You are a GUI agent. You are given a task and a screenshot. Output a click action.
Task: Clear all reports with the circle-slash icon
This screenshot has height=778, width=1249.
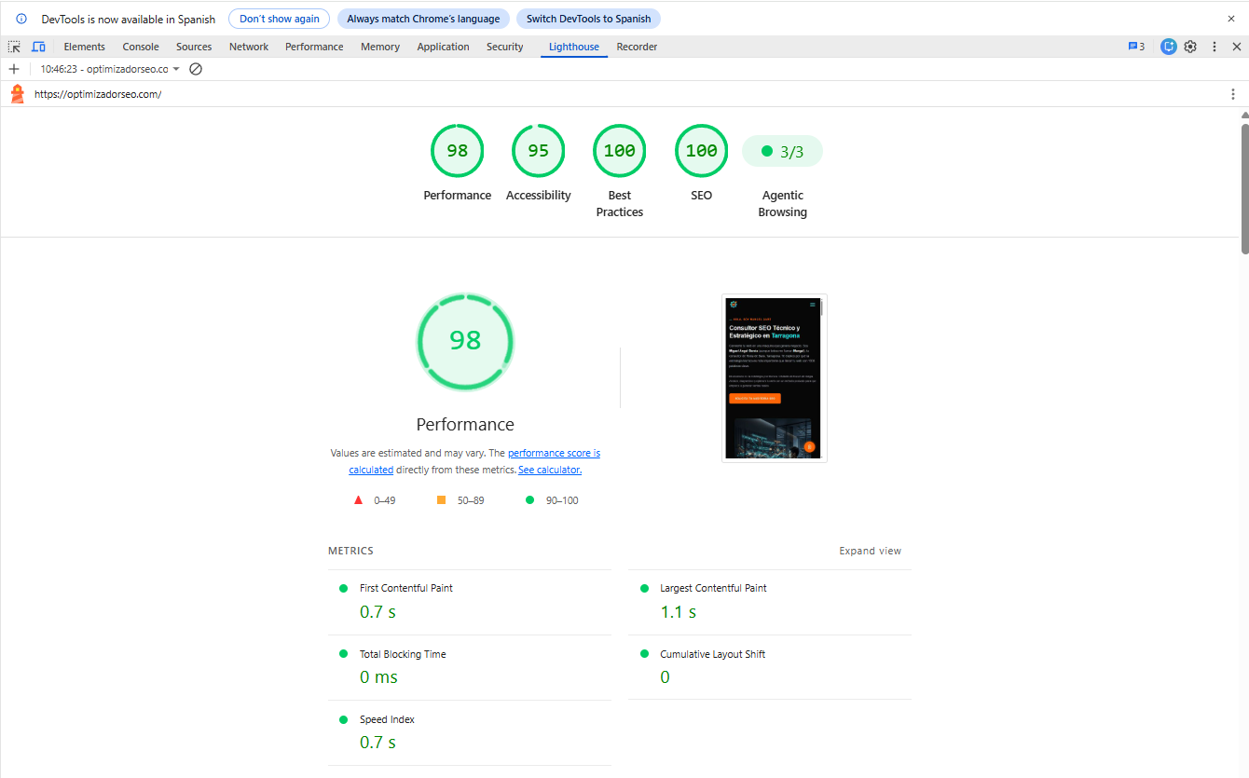196,69
